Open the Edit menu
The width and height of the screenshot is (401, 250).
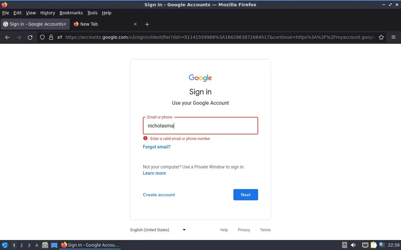click(x=18, y=13)
